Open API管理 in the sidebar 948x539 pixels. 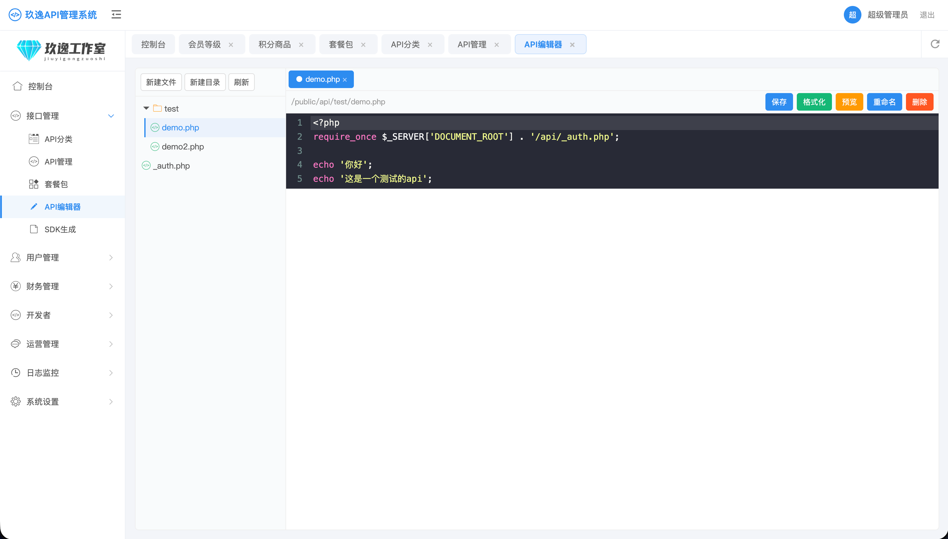click(x=62, y=162)
